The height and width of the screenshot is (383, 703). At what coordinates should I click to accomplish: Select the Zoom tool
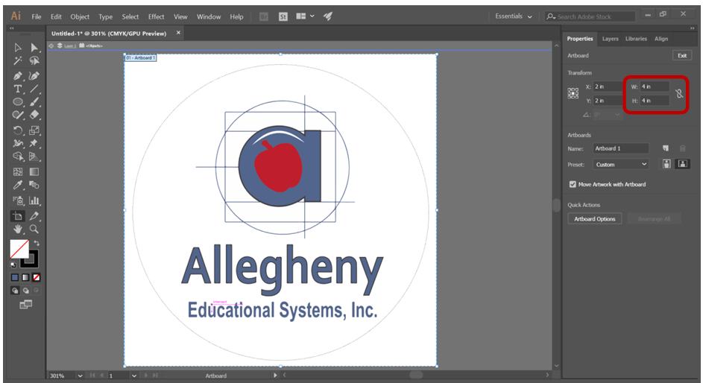click(x=34, y=230)
